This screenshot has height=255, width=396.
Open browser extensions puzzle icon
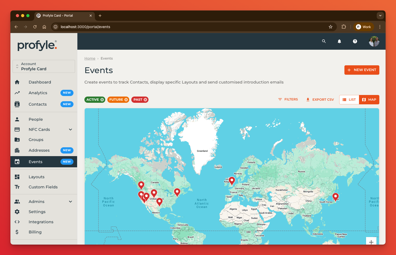(344, 27)
